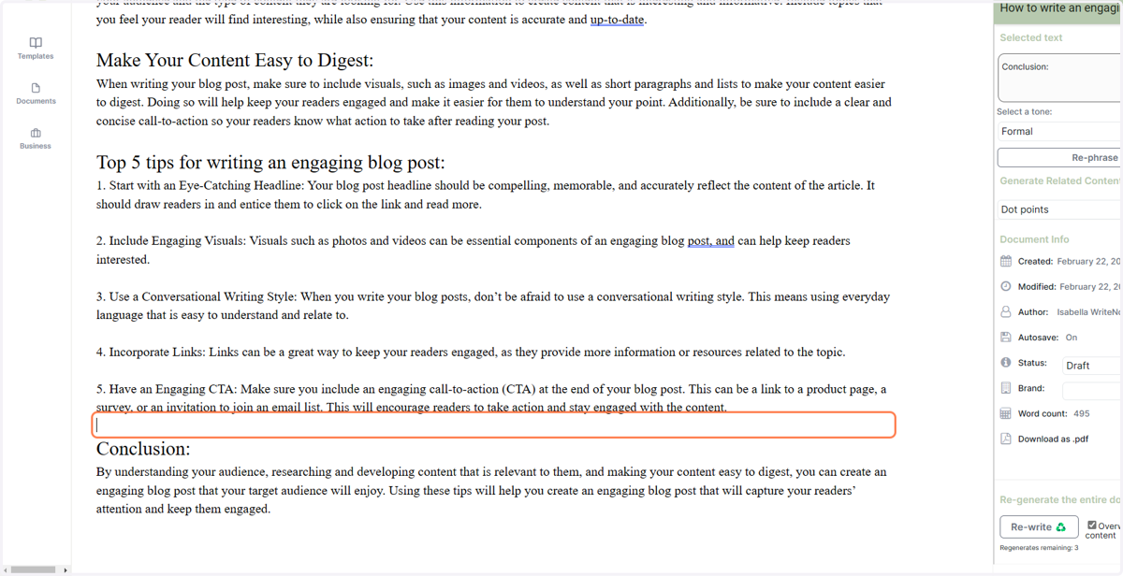
Task: Click the underlined word up-to-date
Action: click(x=617, y=20)
